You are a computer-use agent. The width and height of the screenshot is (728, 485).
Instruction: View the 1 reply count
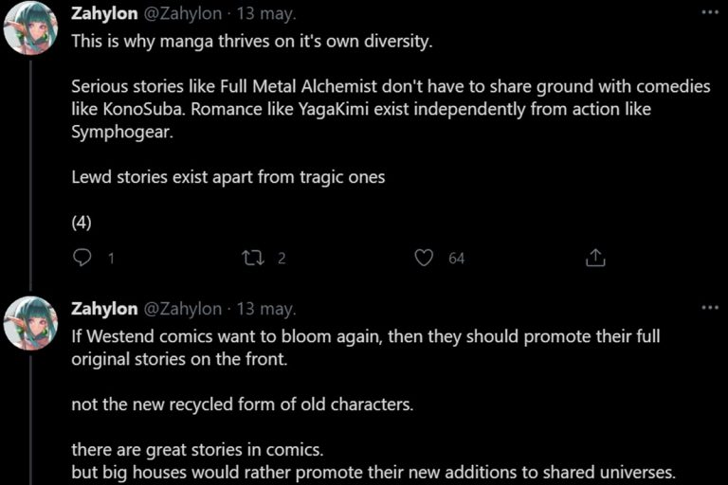[x=111, y=258]
